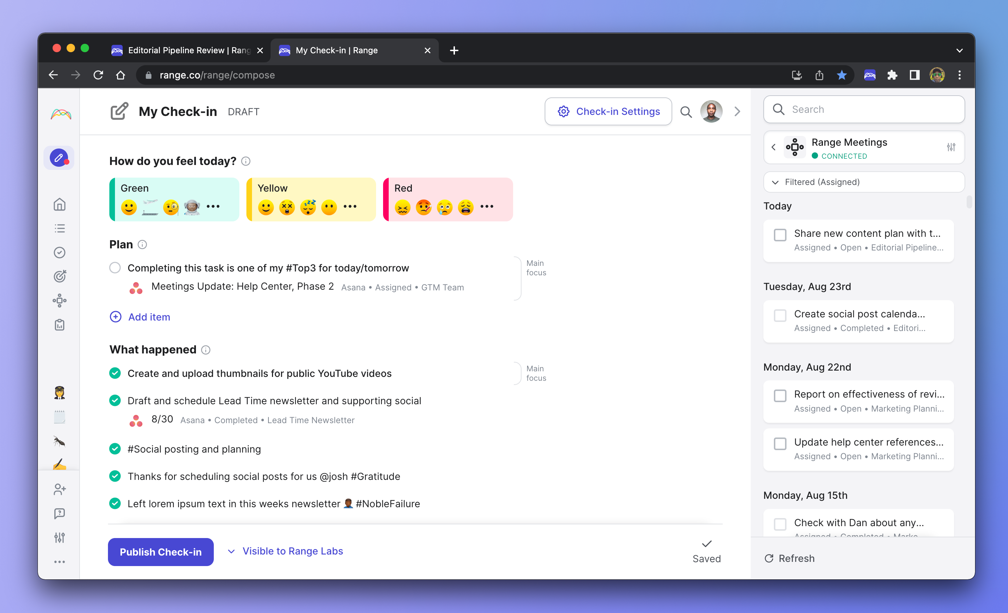
Task: Expand the Filtered (Assigned) dropdown
Action: click(864, 182)
